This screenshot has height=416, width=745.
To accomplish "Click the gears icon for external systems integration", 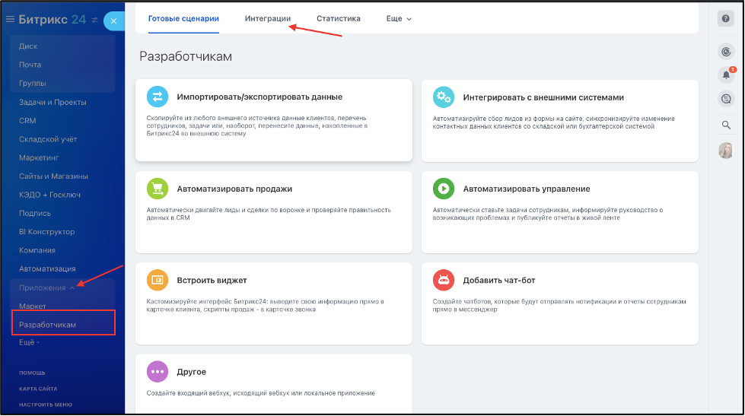I will 444,97.
